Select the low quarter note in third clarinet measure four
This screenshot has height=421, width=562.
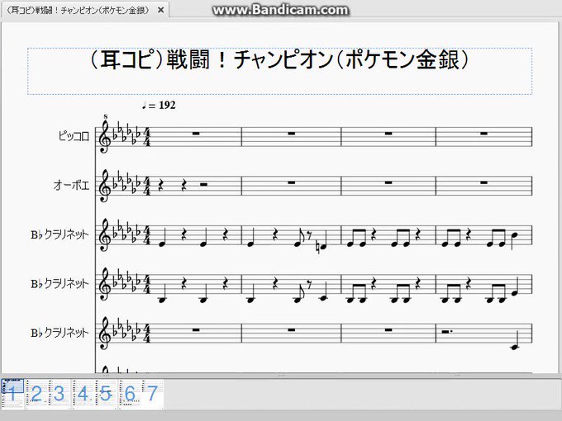click(x=515, y=341)
